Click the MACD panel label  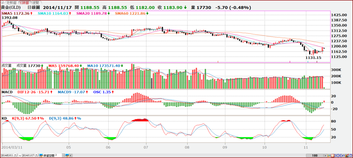pos(8,92)
